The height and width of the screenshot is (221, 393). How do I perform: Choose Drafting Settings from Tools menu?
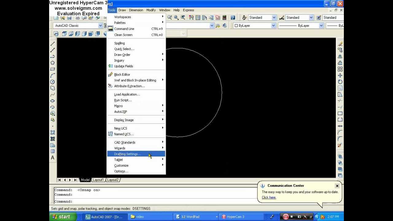(136, 154)
